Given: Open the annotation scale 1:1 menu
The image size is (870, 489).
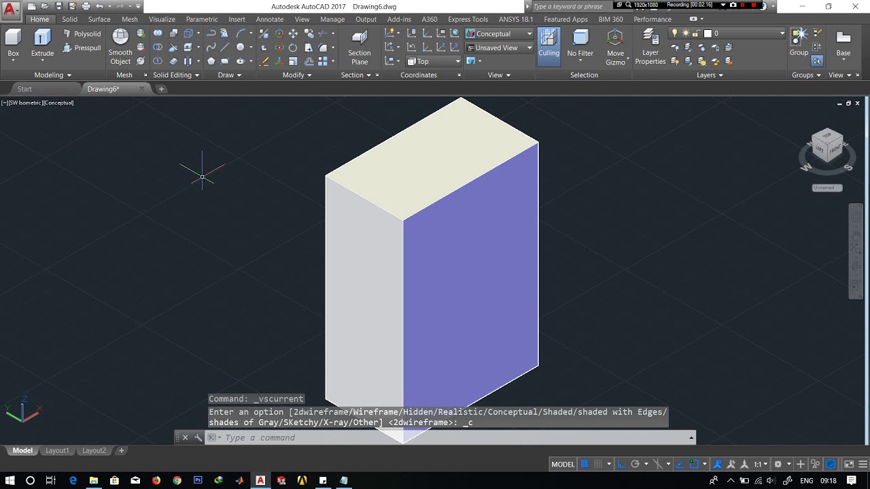Looking at the screenshot, I should (x=760, y=464).
